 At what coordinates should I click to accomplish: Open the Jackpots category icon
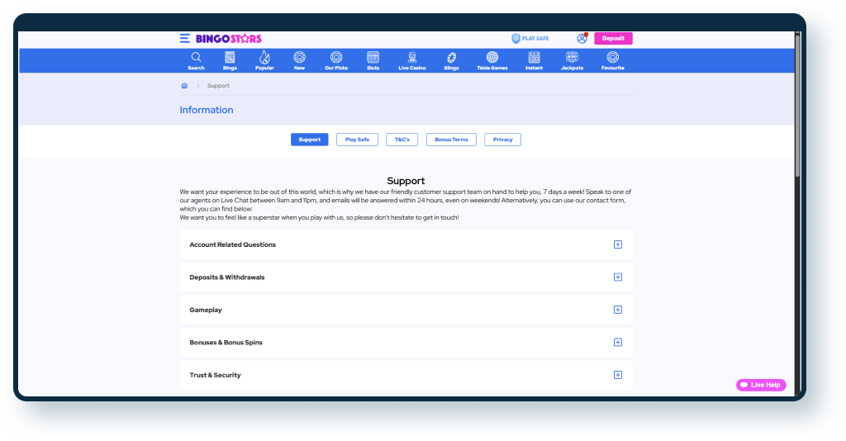tap(572, 58)
